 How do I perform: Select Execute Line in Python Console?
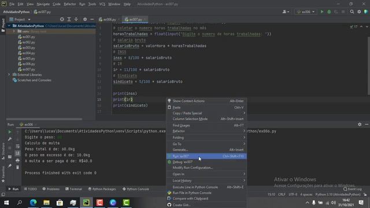[x=206, y=187]
